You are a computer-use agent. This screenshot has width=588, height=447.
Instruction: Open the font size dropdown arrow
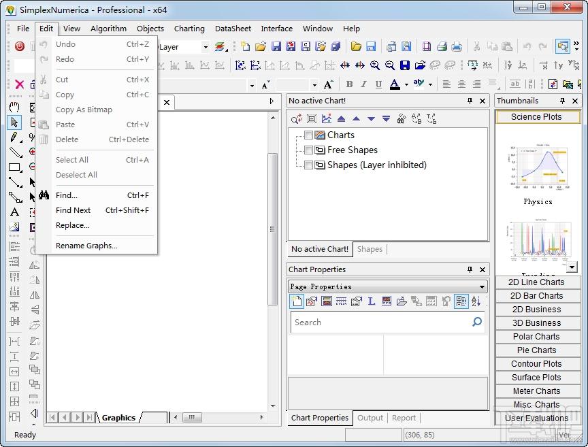[x=314, y=85]
